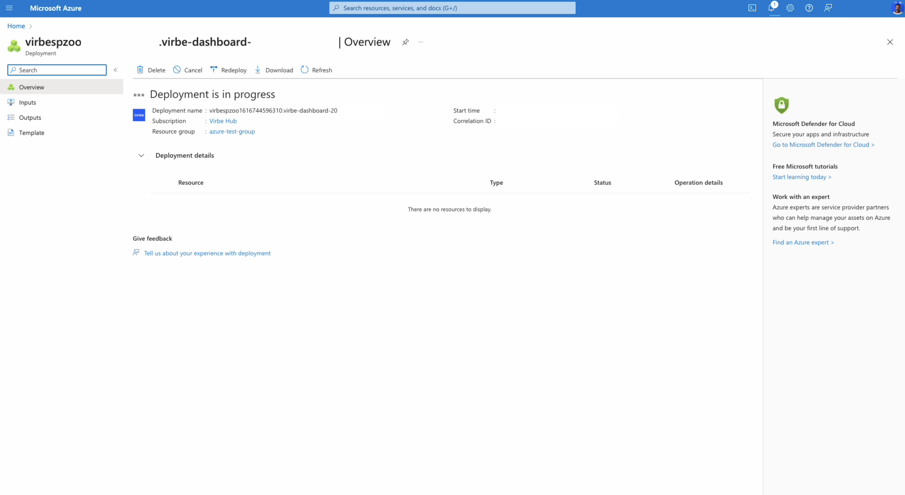Open the portal settings gear
This screenshot has width=905, height=495.
790,8
